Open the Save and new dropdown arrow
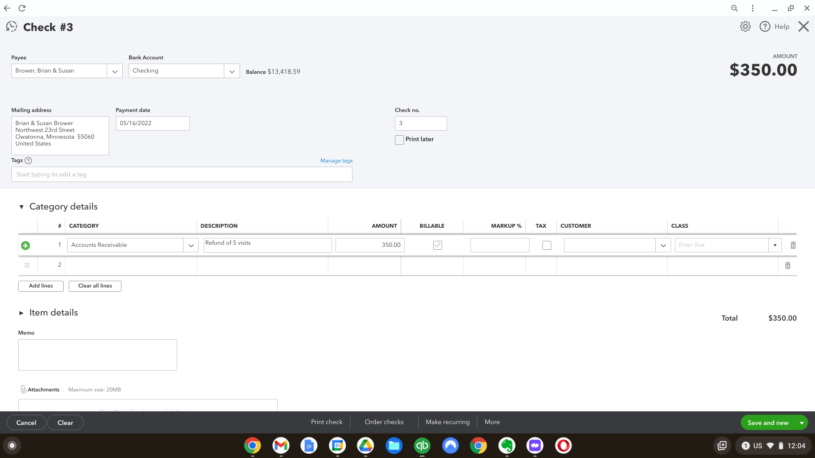This screenshot has width=815, height=458. click(801, 423)
